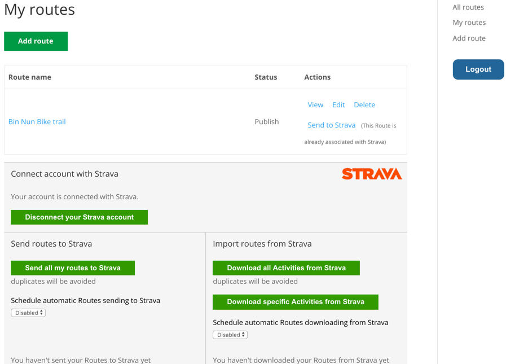Open the Bin Nun Bike trail route

click(x=37, y=121)
